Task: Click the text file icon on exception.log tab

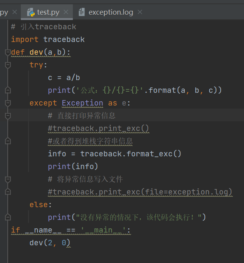Action: coord(82,12)
